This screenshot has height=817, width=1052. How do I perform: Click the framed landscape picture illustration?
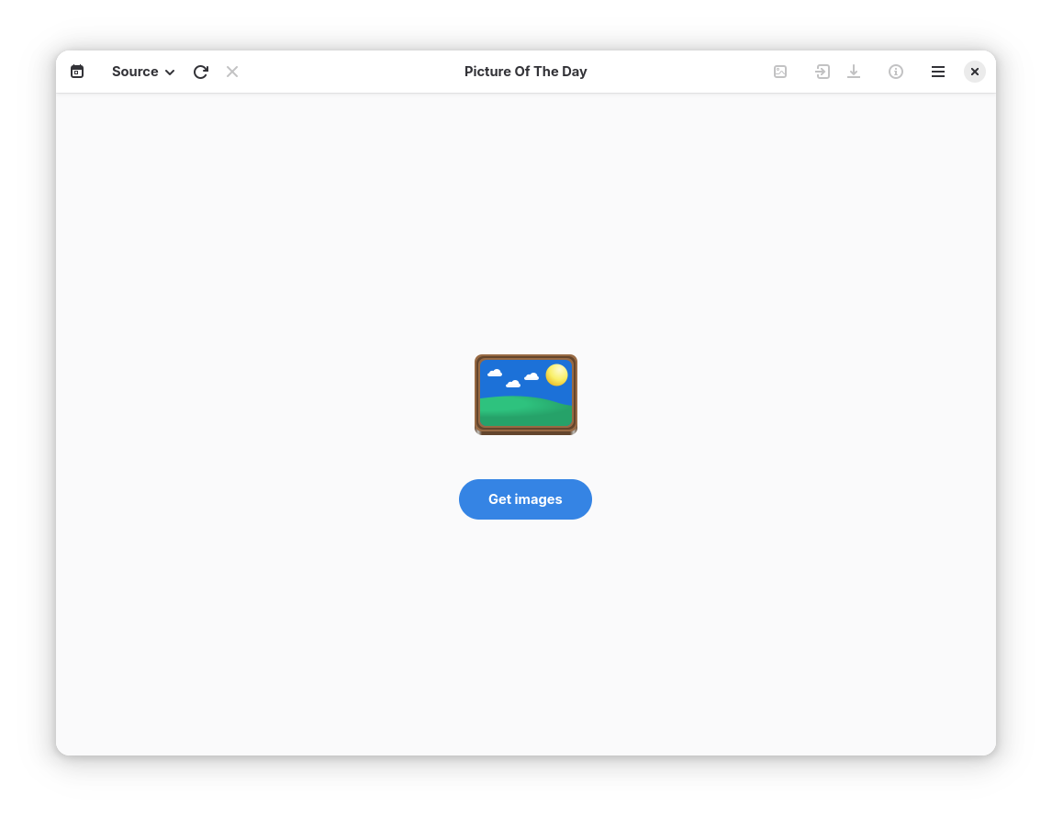pos(526,395)
